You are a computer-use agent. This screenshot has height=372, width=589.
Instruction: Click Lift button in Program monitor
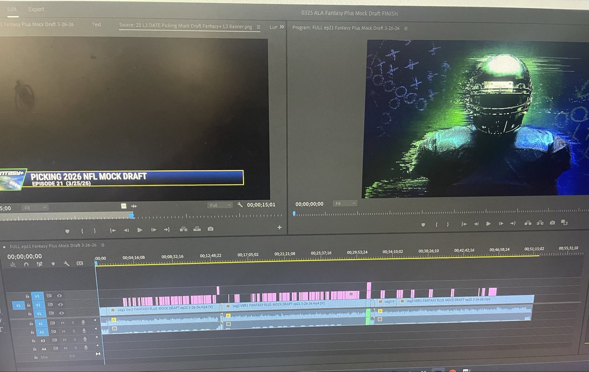coord(528,223)
